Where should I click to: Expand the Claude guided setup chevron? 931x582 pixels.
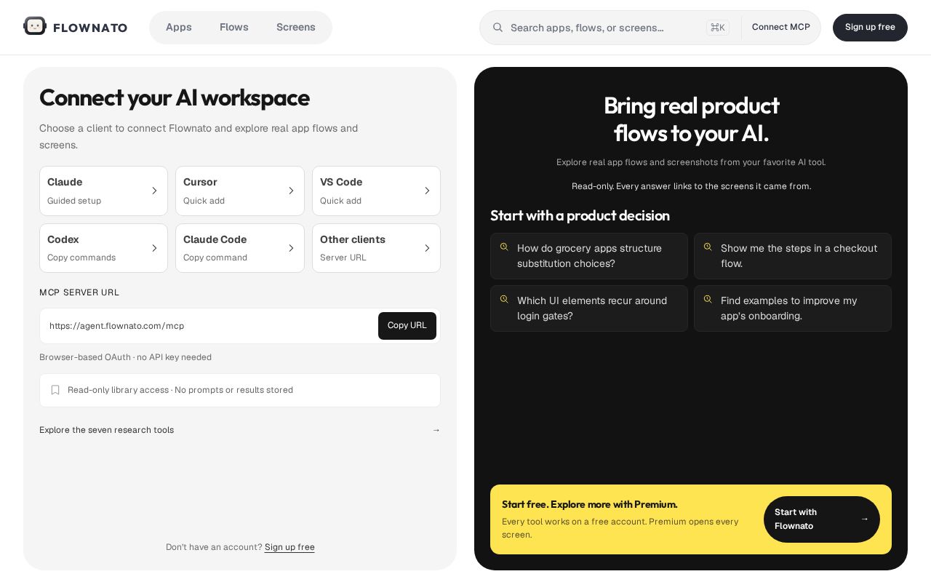coord(154,191)
